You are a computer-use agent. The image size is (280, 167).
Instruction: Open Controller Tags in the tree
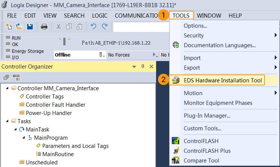click(44, 97)
